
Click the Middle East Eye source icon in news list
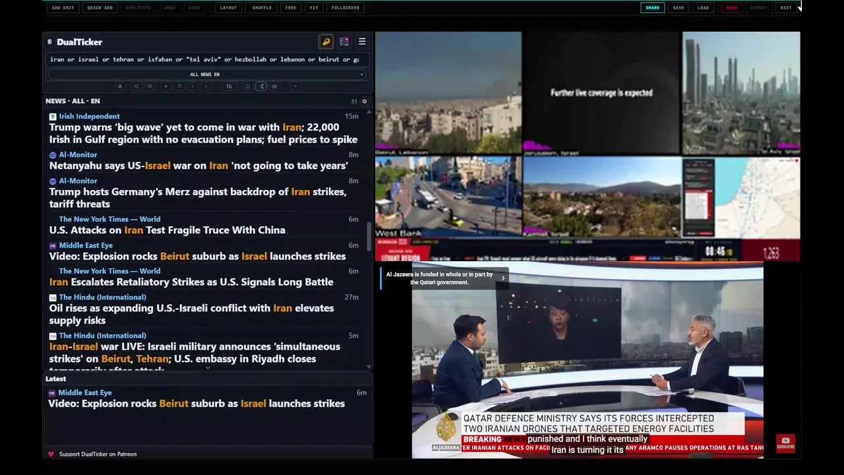[53, 245]
